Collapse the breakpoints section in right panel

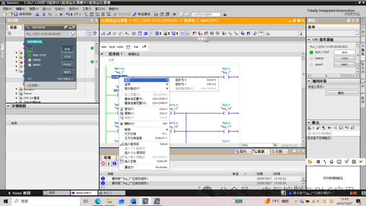tap(309, 123)
